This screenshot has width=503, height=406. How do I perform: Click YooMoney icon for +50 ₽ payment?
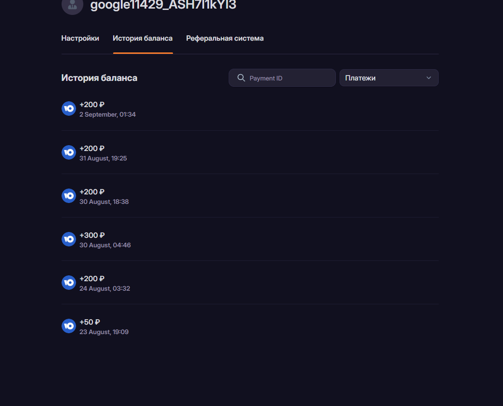pyautogui.click(x=69, y=326)
